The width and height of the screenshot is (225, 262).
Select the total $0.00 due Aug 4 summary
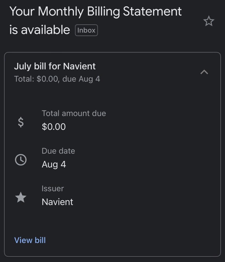pyautogui.click(x=57, y=79)
